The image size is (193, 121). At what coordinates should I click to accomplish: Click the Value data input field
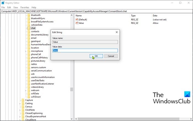[85, 50]
